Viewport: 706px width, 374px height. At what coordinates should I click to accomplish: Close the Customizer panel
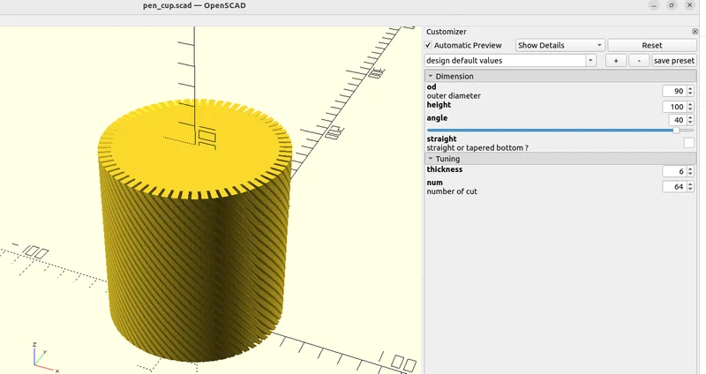pyautogui.click(x=695, y=32)
